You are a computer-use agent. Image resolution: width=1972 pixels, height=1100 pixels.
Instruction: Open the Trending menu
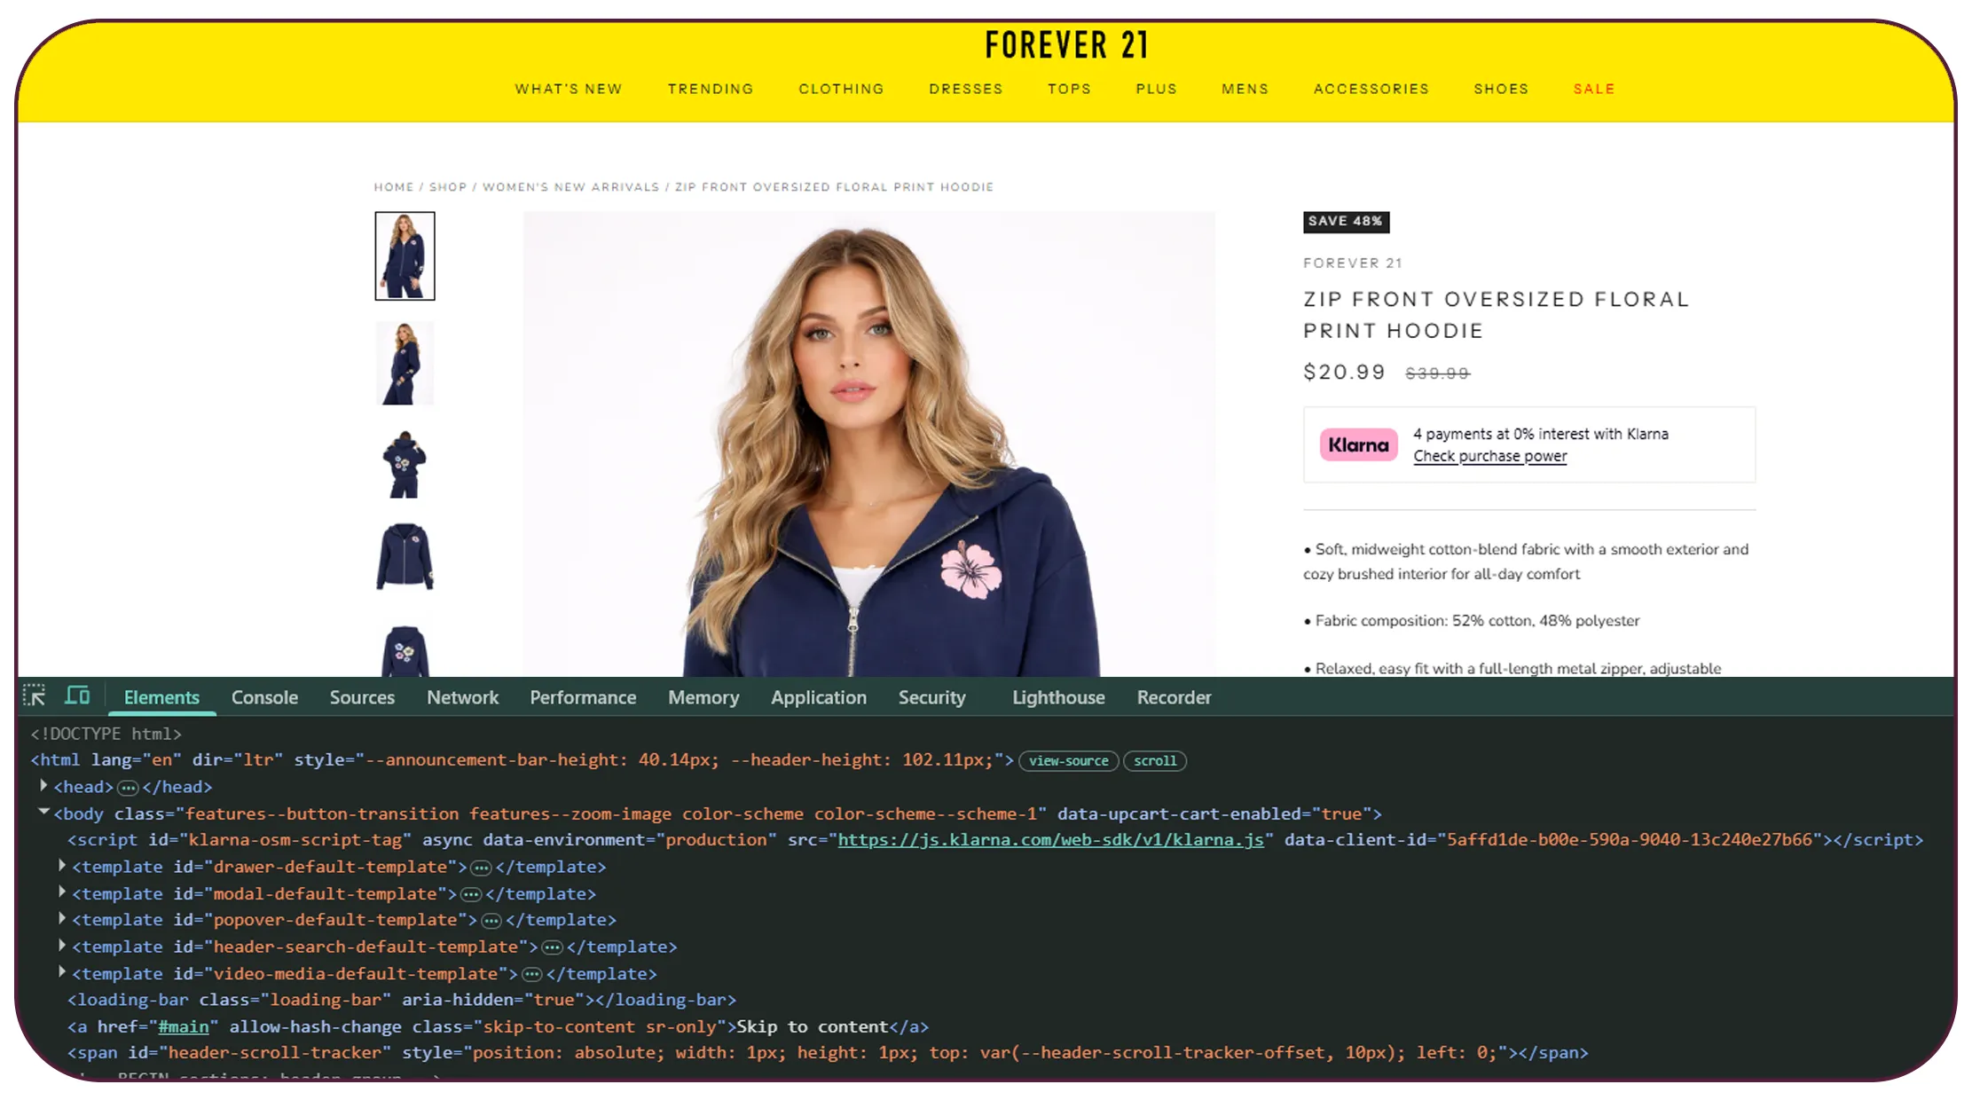pyautogui.click(x=711, y=89)
